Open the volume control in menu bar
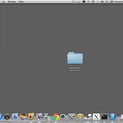The width and height of the screenshot is (123, 123). click(102, 2)
